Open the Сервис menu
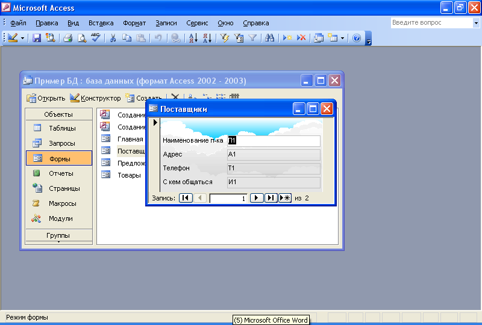The height and width of the screenshot is (325, 482). 197,23
